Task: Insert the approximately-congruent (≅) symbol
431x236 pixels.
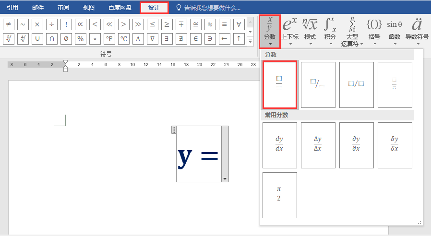Action: tap(195, 24)
